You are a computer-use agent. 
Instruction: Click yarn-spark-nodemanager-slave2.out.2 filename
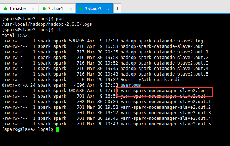pyautogui.click(x=165, y=107)
